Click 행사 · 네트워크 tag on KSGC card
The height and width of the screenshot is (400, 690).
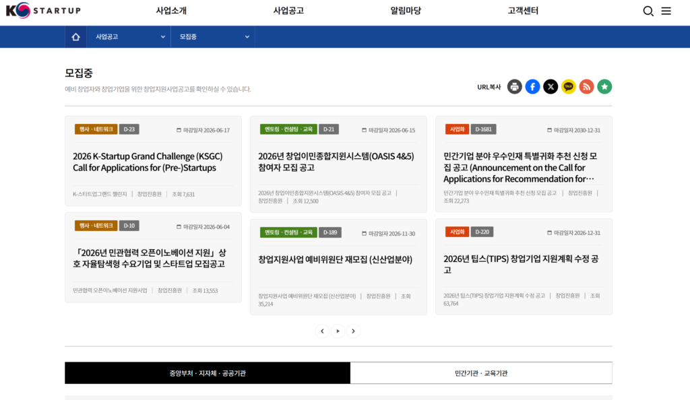tap(96, 129)
